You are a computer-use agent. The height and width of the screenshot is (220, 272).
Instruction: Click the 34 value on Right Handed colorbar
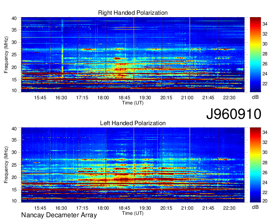265,24
